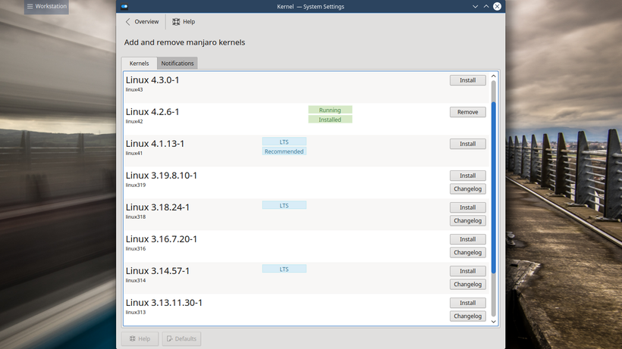Image resolution: width=622 pixels, height=349 pixels.
Task: View Changelog for Linux 3.19.8.10-1
Action: (468, 189)
